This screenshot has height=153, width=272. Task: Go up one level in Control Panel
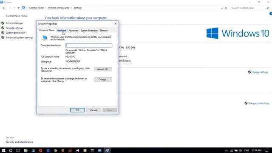19,8
